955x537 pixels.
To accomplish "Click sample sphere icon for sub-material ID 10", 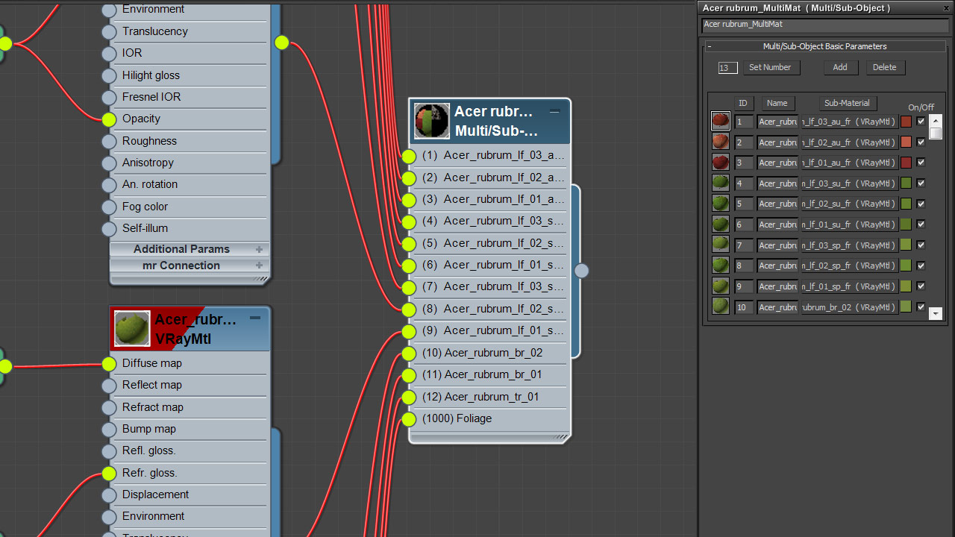I will pyautogui.click(x=721, y=307).
